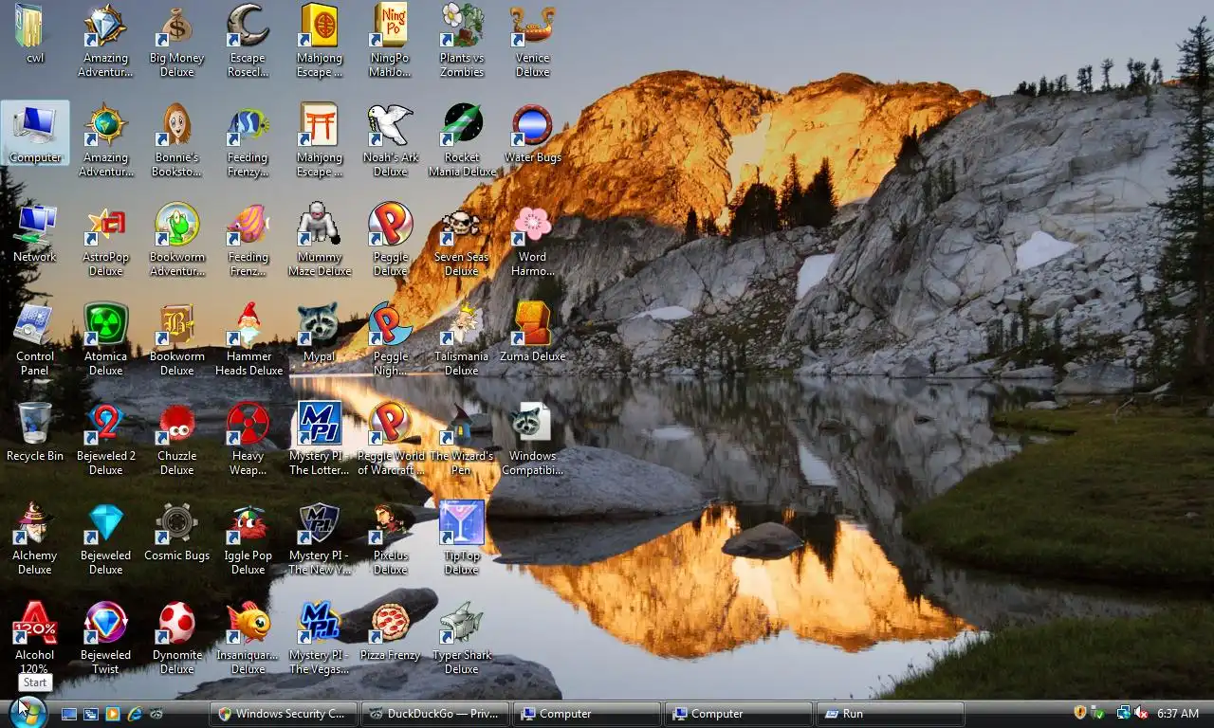Image resolution: width=1214 pixels, height=728 pixels.
Task: Select Peggle Nights shortcut
Action: [x=391, y=339]
